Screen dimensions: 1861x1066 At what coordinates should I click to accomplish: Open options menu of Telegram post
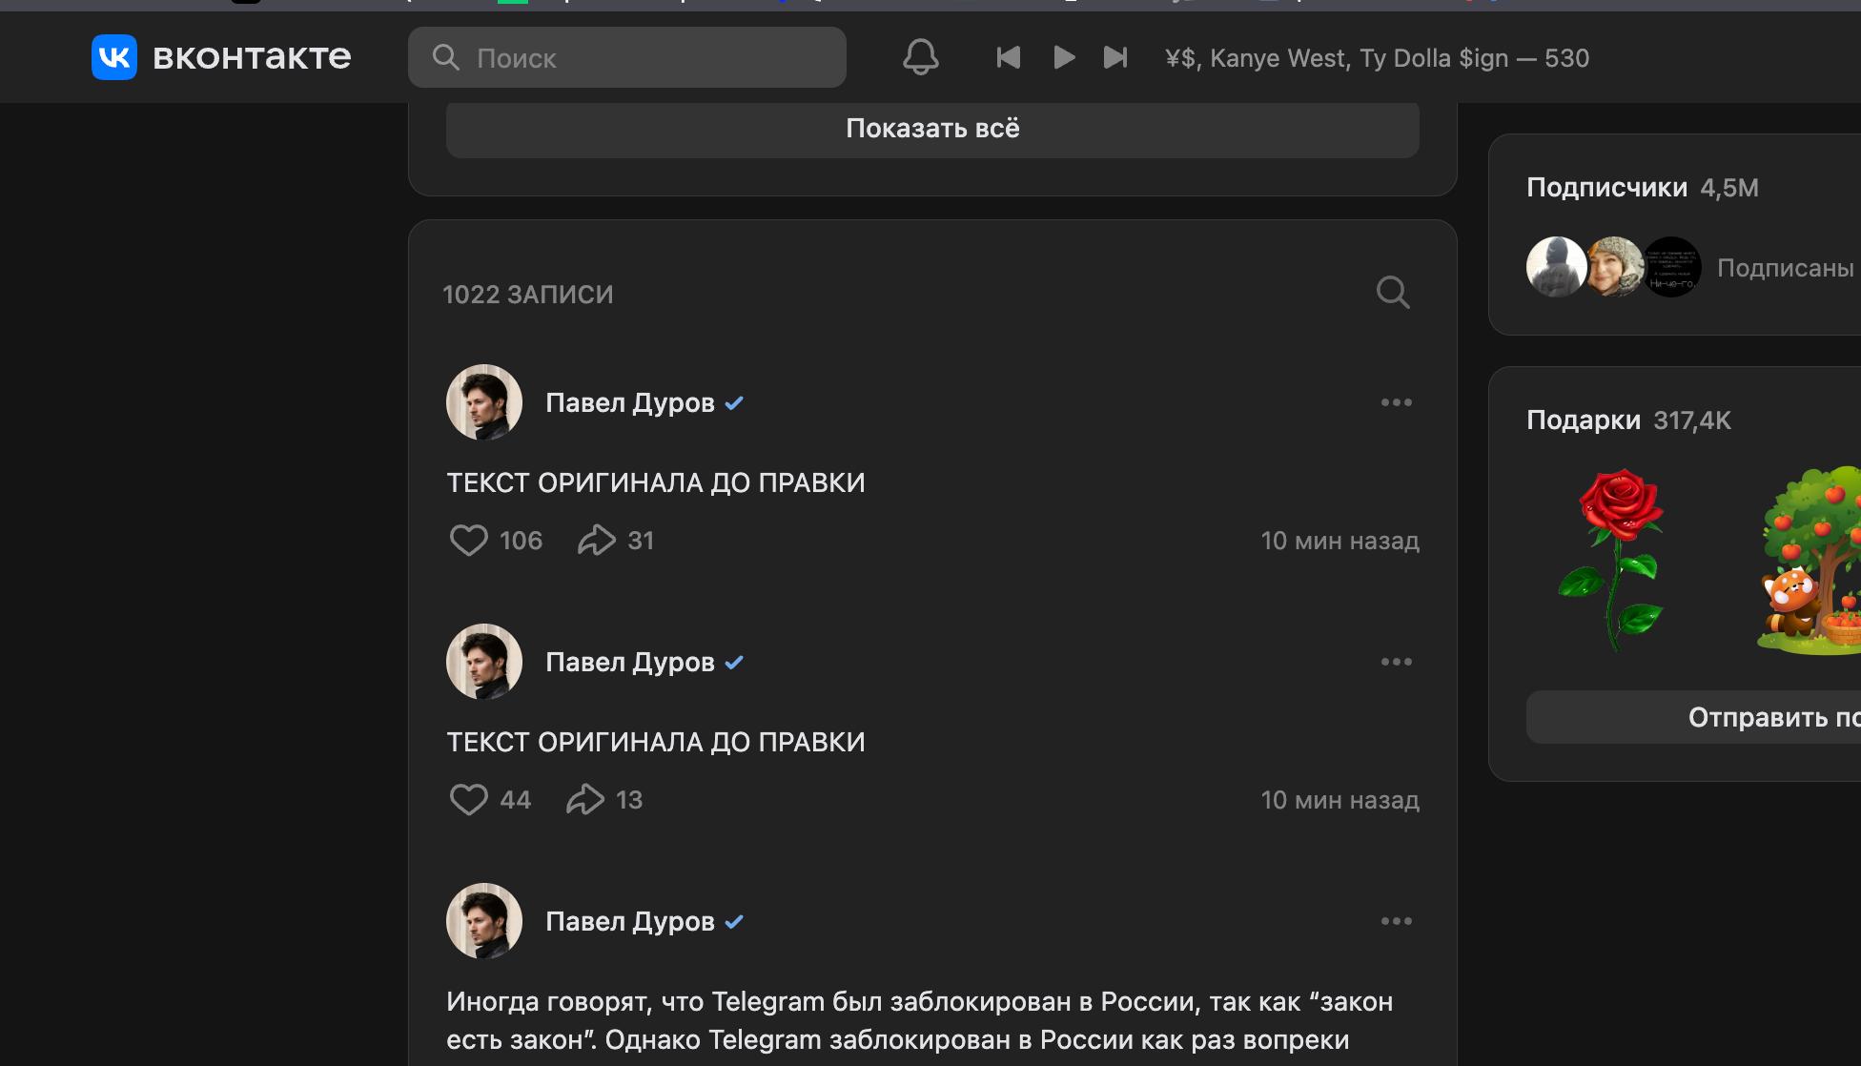[1397, 921]
